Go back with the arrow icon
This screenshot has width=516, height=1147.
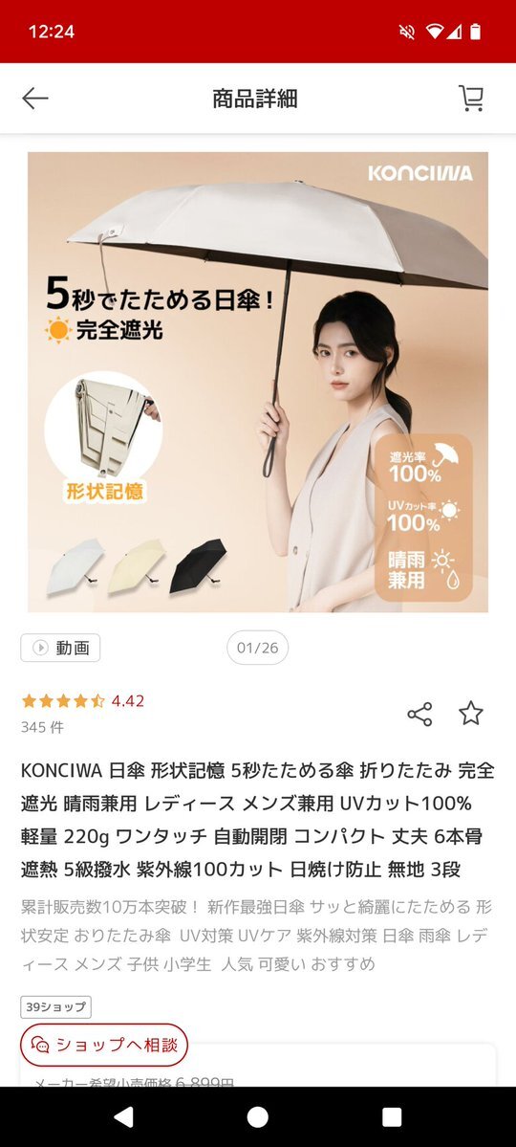tap(34, 98)
